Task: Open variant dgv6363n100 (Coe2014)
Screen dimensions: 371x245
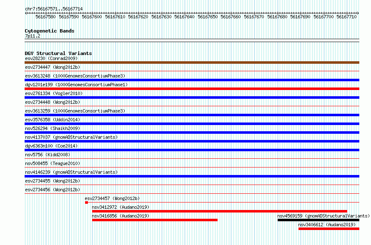Action: pos(51,146)
